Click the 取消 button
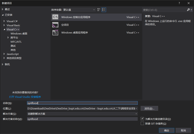Screen dimensions: 194x134 pyautogui.click(x=183, y=130)
